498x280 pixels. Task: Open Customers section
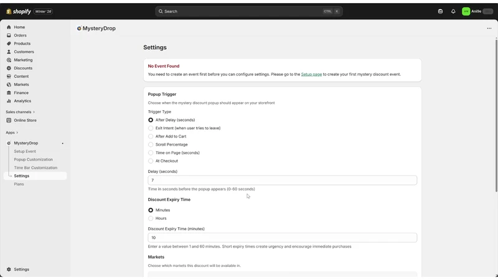(24, 52)
